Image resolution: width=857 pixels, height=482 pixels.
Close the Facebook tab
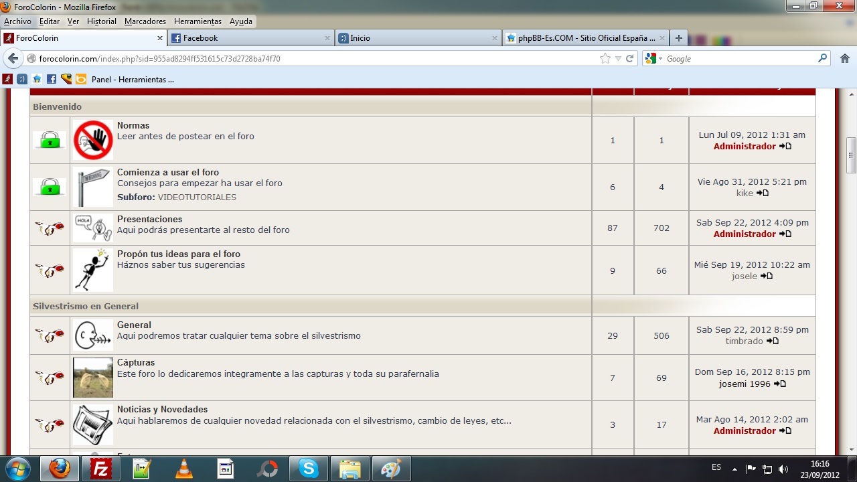coord(327,38)
